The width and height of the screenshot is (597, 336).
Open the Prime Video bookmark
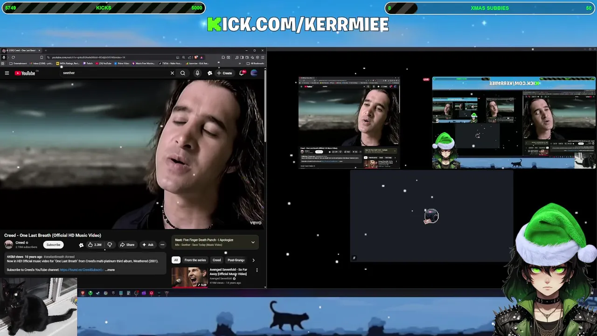pos(121,63)
